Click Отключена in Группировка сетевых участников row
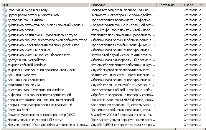Screen dimensions: 206x130 [192, 15]
